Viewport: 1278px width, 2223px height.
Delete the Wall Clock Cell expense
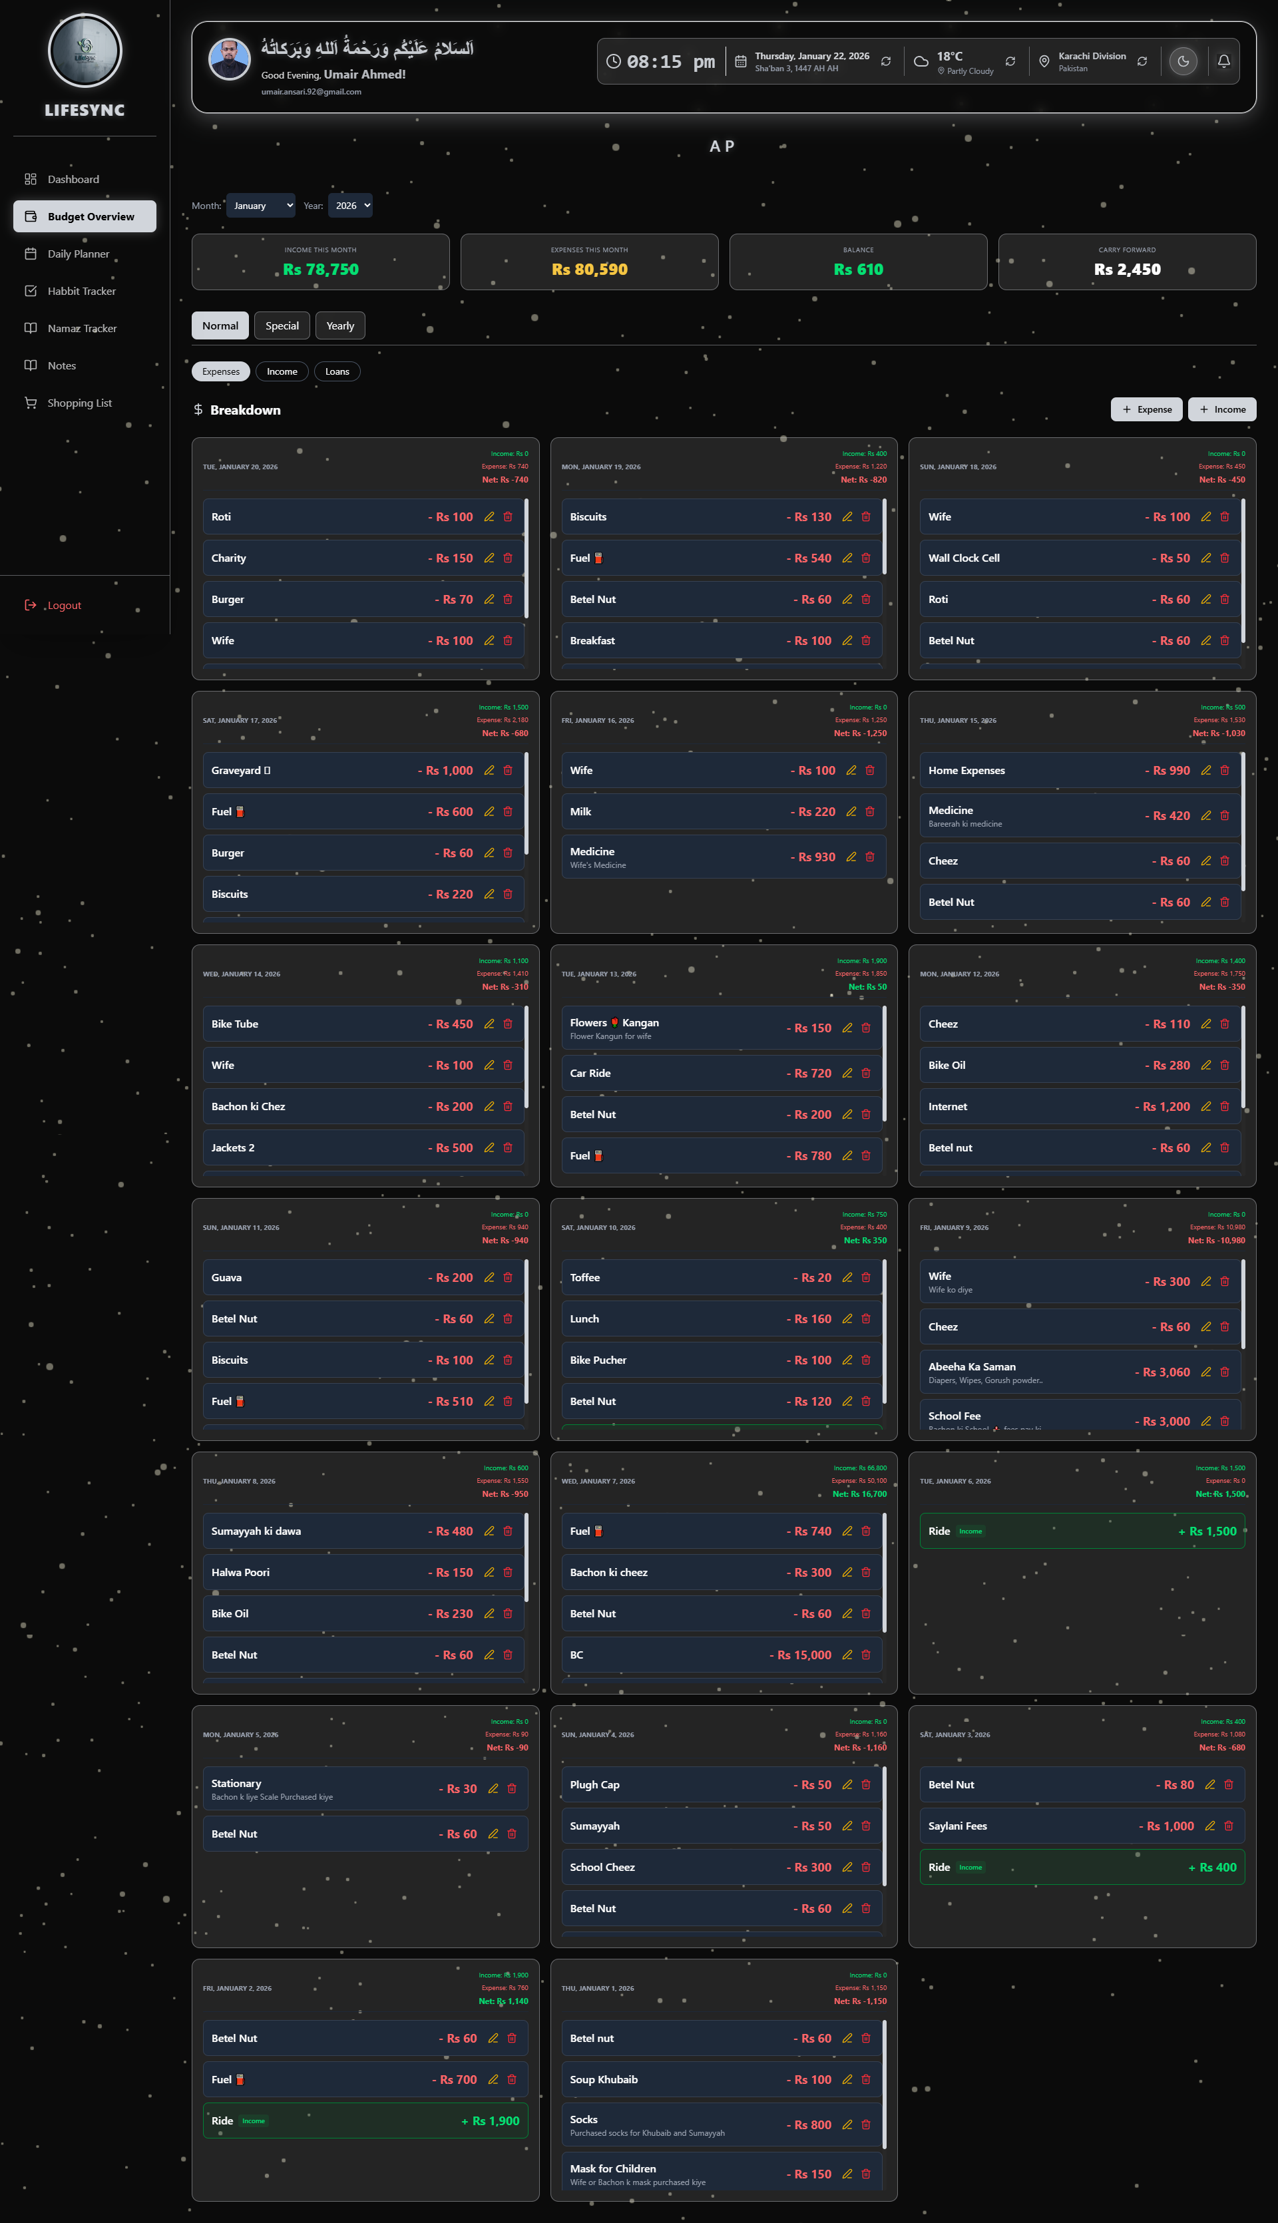click(1225, 558)
